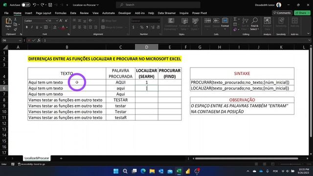Switch to the Insert tab
Viewport: 313px width, 176px height.
coord(28,13)
